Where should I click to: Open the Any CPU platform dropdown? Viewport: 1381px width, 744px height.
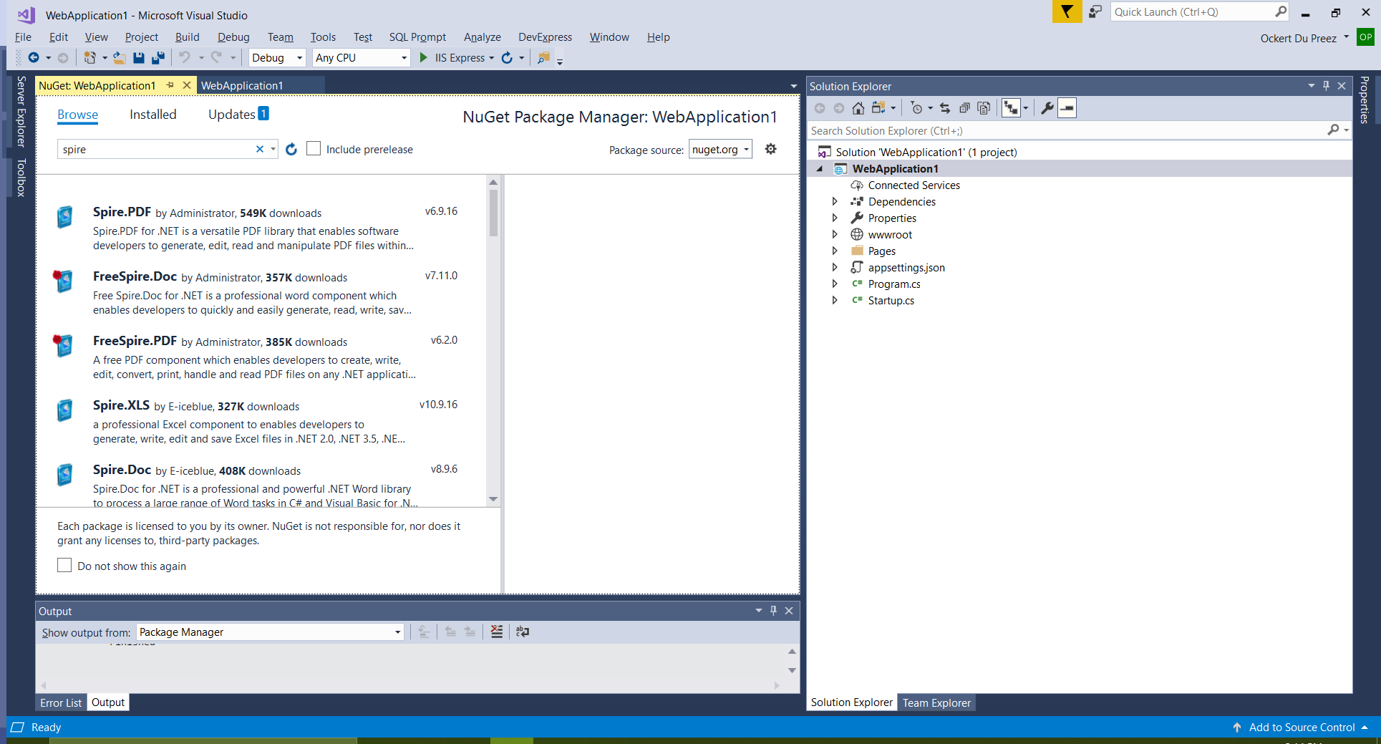(x=361, y=58)
